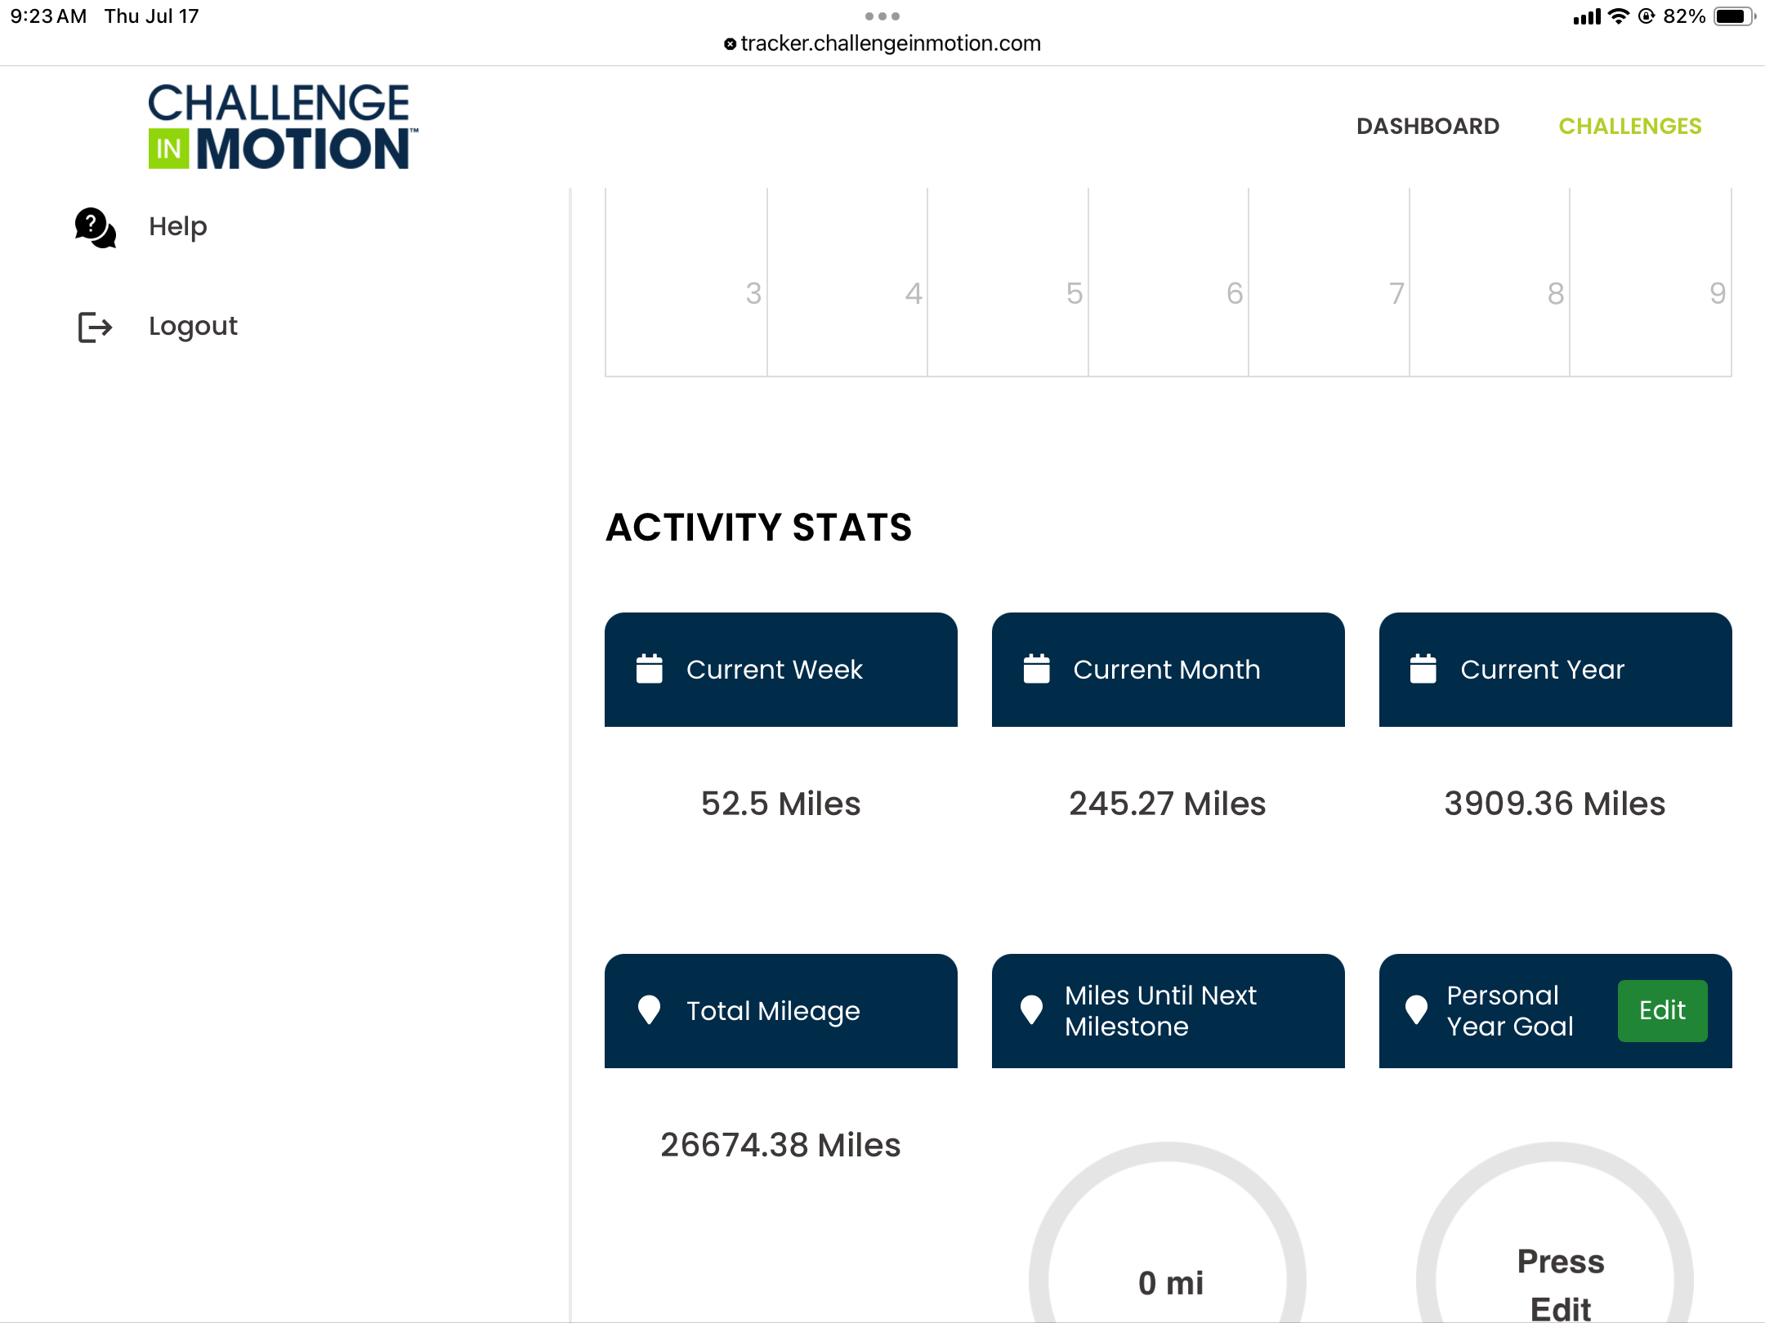Select calendar day 8 cell
Screen dimensions: 1765x1323
1489,283
